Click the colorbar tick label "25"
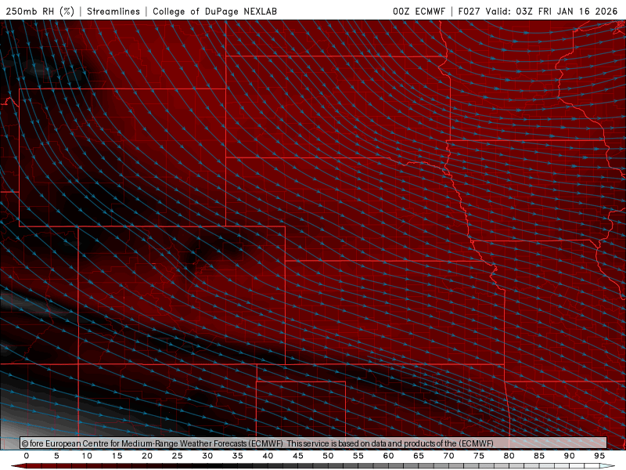 tap(178, 456)
